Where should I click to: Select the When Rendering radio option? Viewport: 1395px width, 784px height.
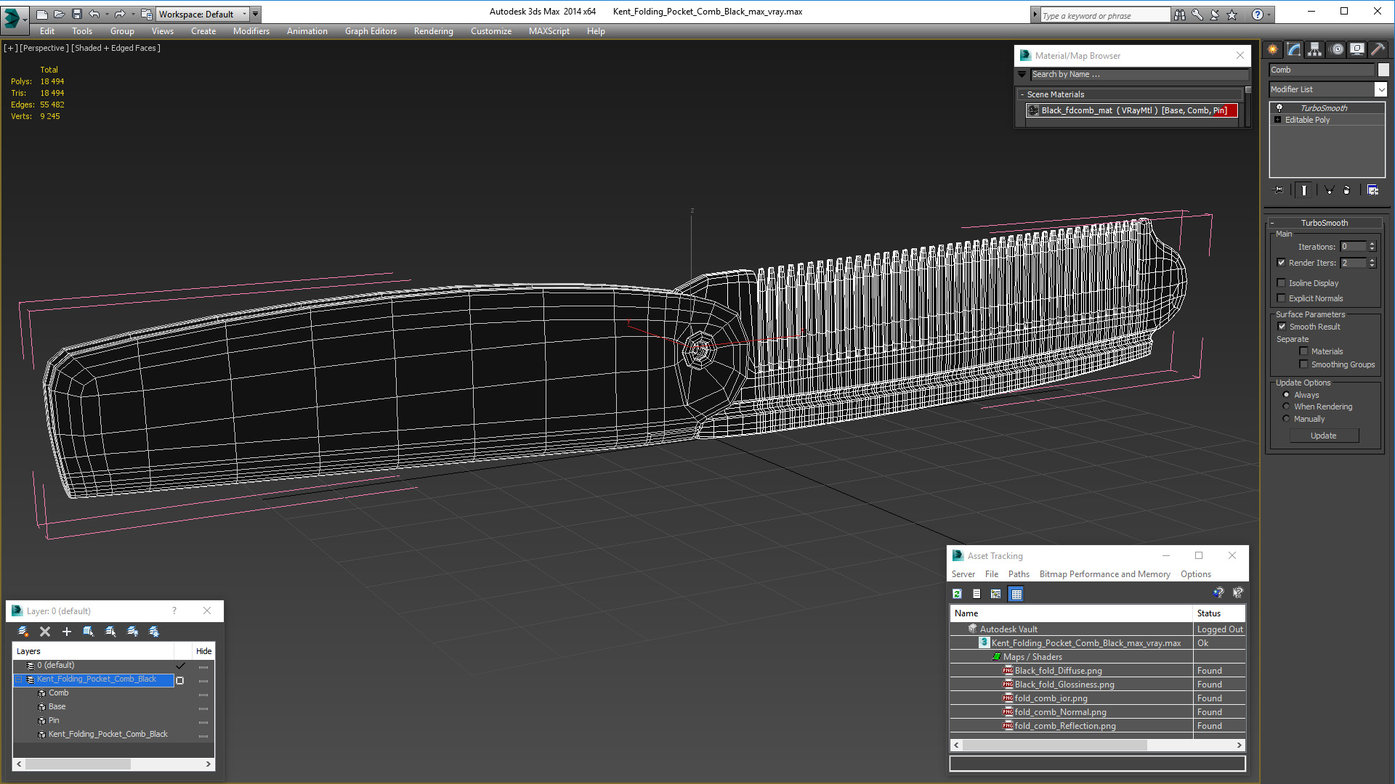(1286, 407)
